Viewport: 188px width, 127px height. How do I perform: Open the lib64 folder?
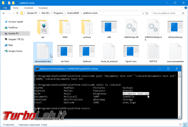pyautogui.click(x=65, y=27)
